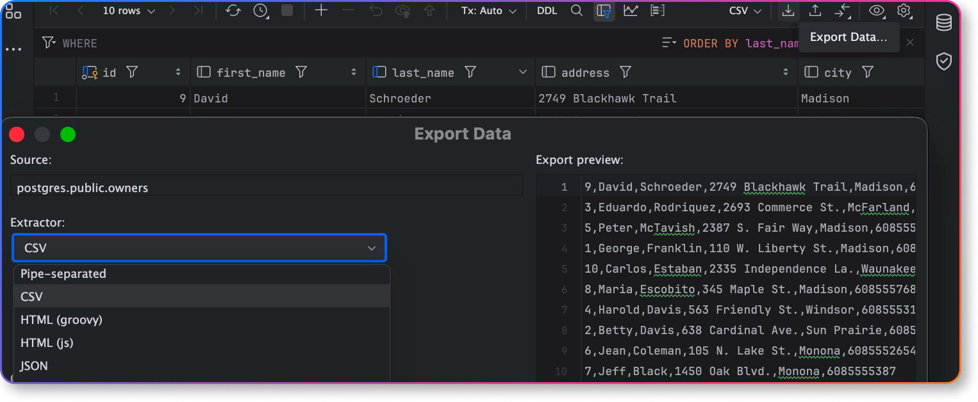Open the auto-refresh clock icon

[260, 11]
